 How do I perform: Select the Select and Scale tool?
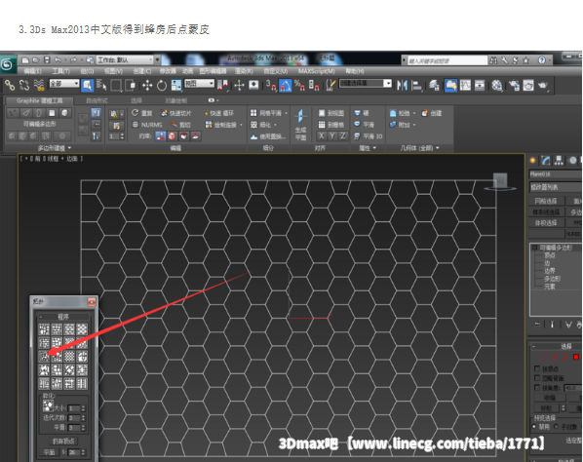pyautogui.click(x=176, y=86)
